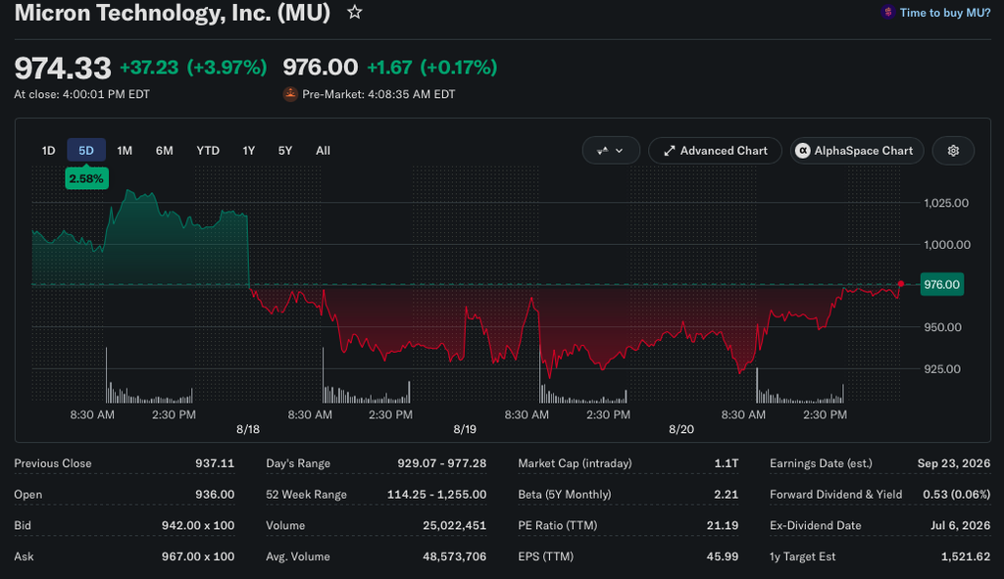Click the Day's Range label

(298, 463)
